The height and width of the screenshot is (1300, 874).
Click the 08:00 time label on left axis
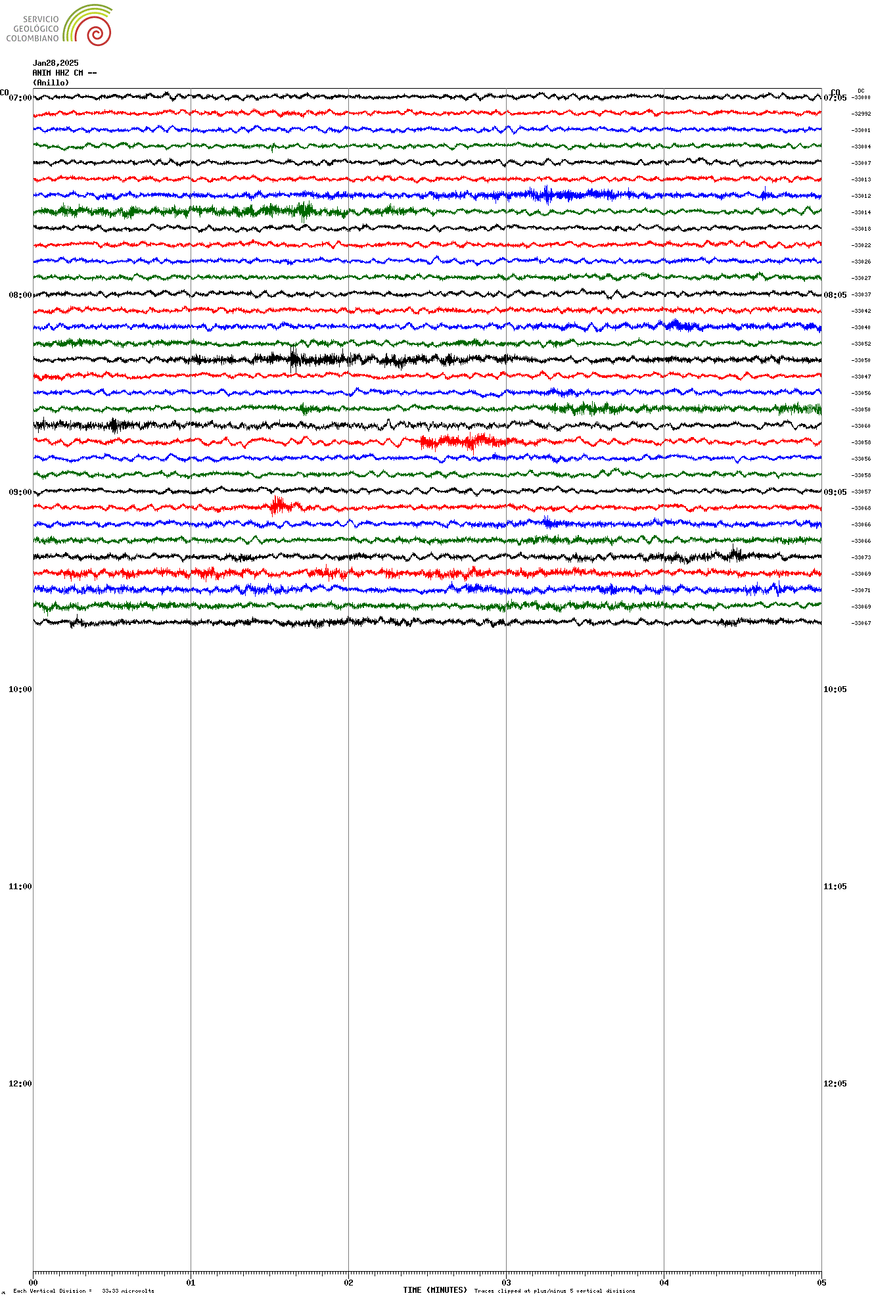pyautogui.click(x=20, y=295)
